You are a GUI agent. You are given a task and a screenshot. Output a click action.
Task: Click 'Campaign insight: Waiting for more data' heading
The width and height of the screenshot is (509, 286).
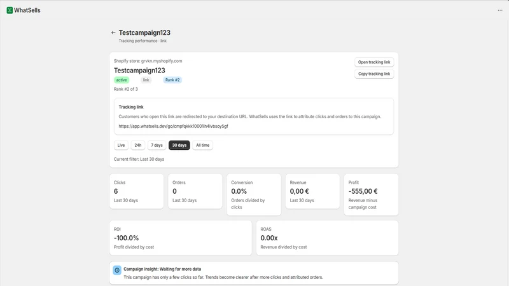[x=162, y=269]
